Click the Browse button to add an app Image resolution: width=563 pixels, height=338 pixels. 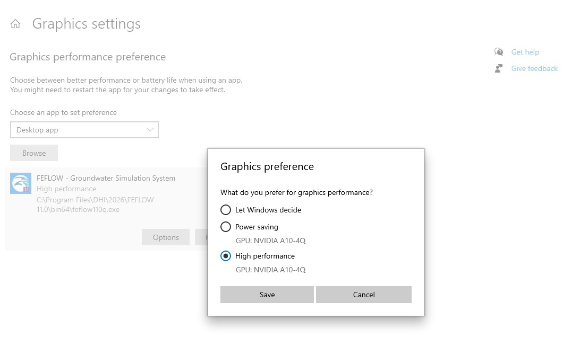pyautogui.click(x=34, y=153)
